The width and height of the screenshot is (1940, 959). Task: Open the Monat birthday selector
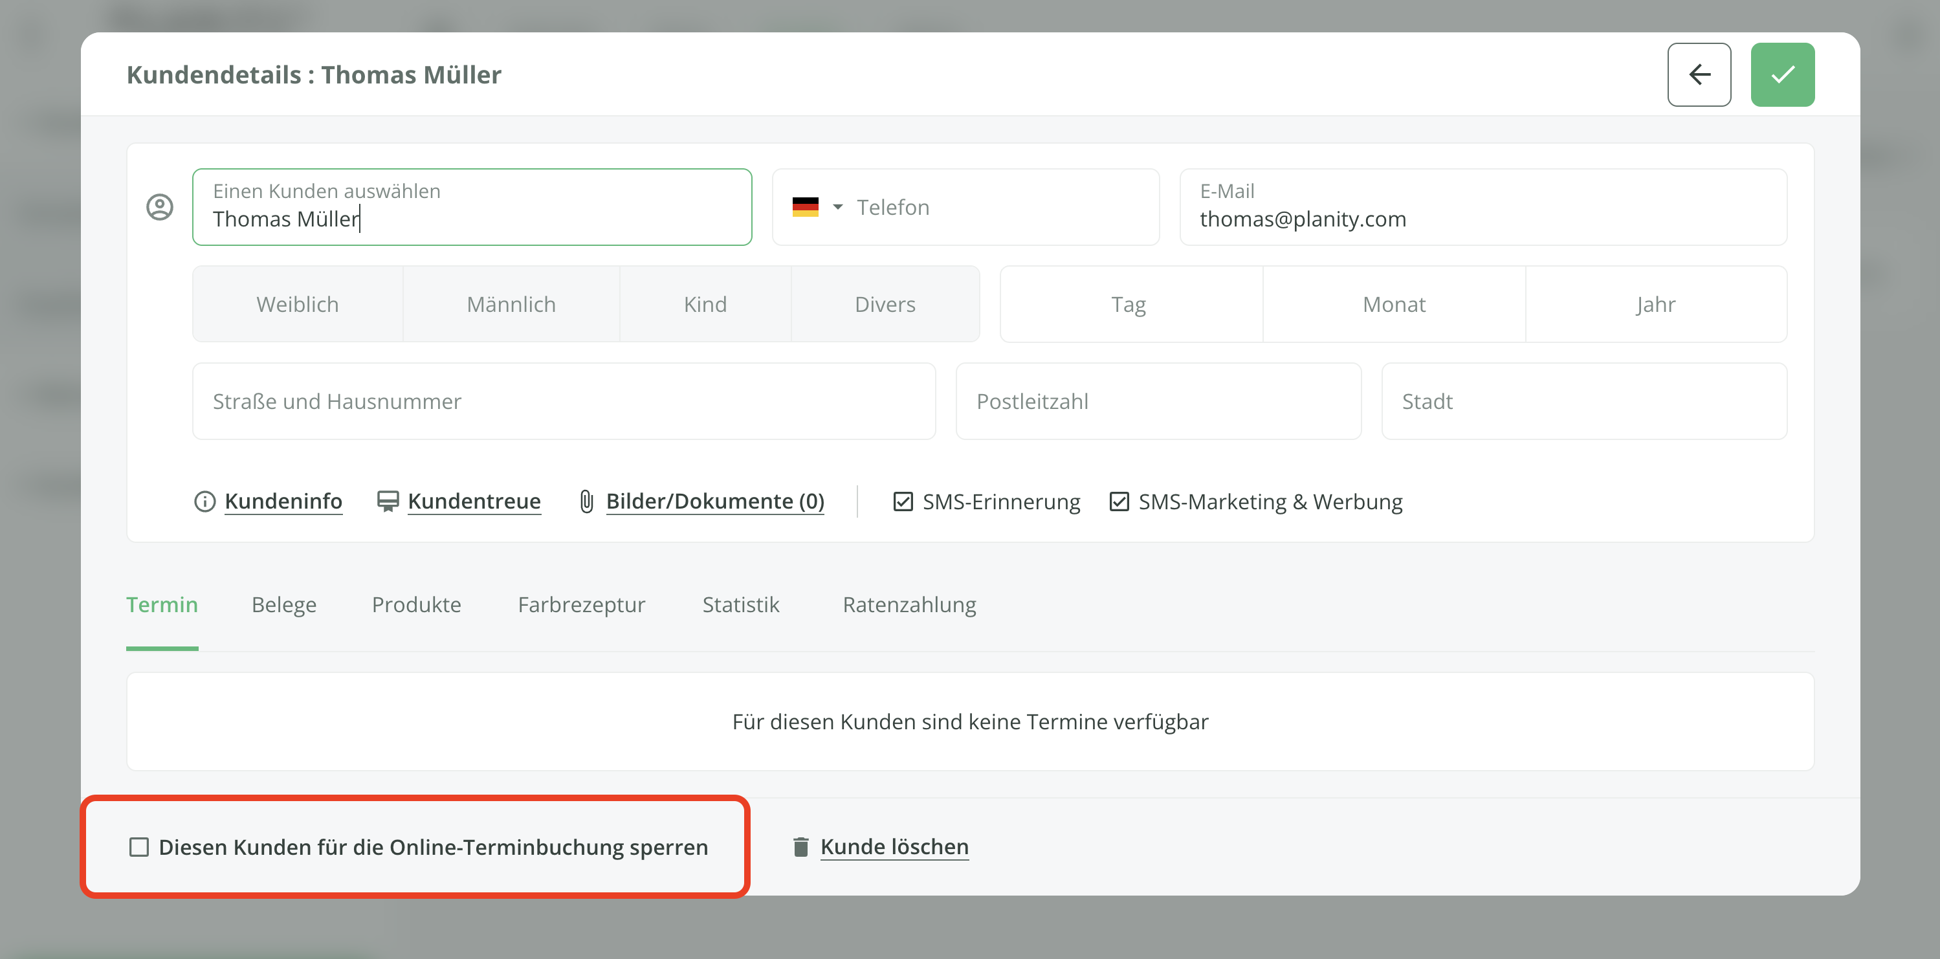[1393, 304]
